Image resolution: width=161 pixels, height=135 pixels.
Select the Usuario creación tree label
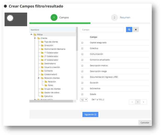coord(52,67)
